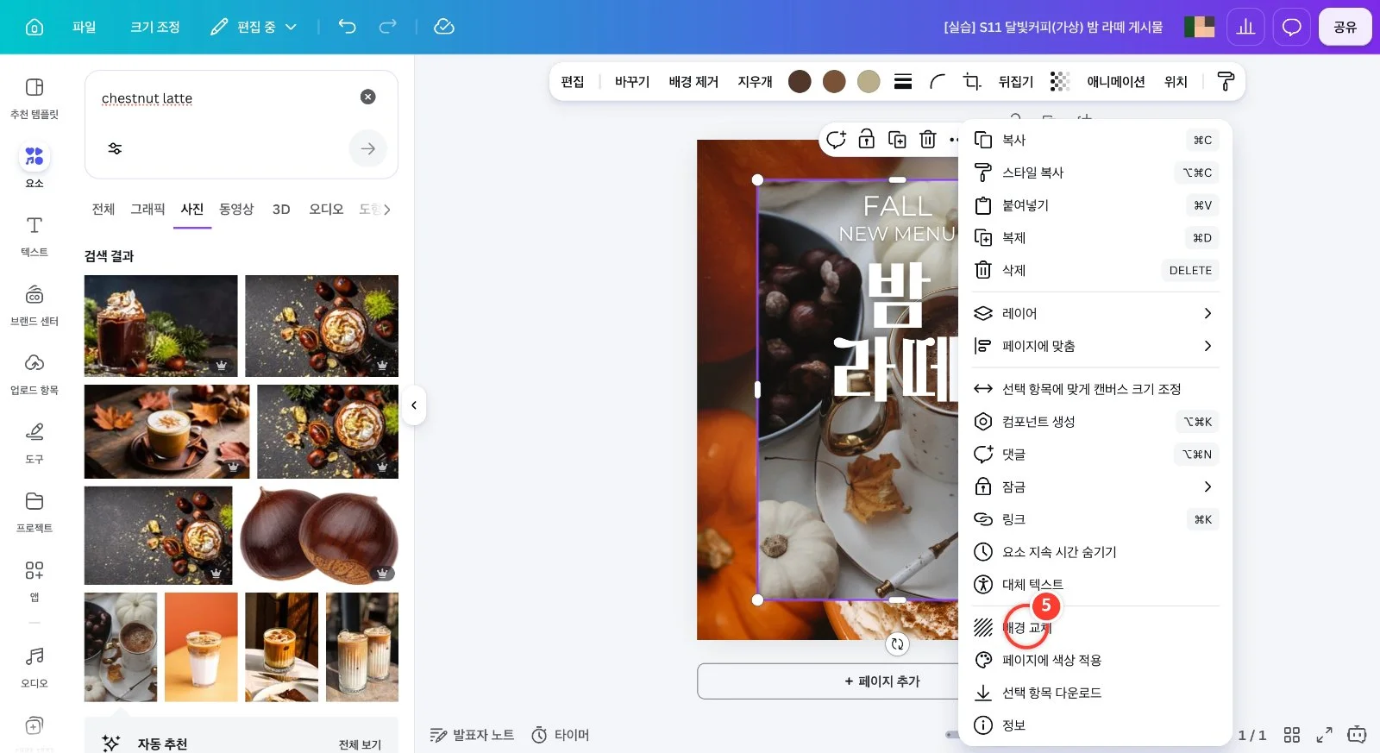Viewport: 1380px width, 753px height.
Task: Open 오디오 panel in the sidebar
Action: [x=34, y=666]
